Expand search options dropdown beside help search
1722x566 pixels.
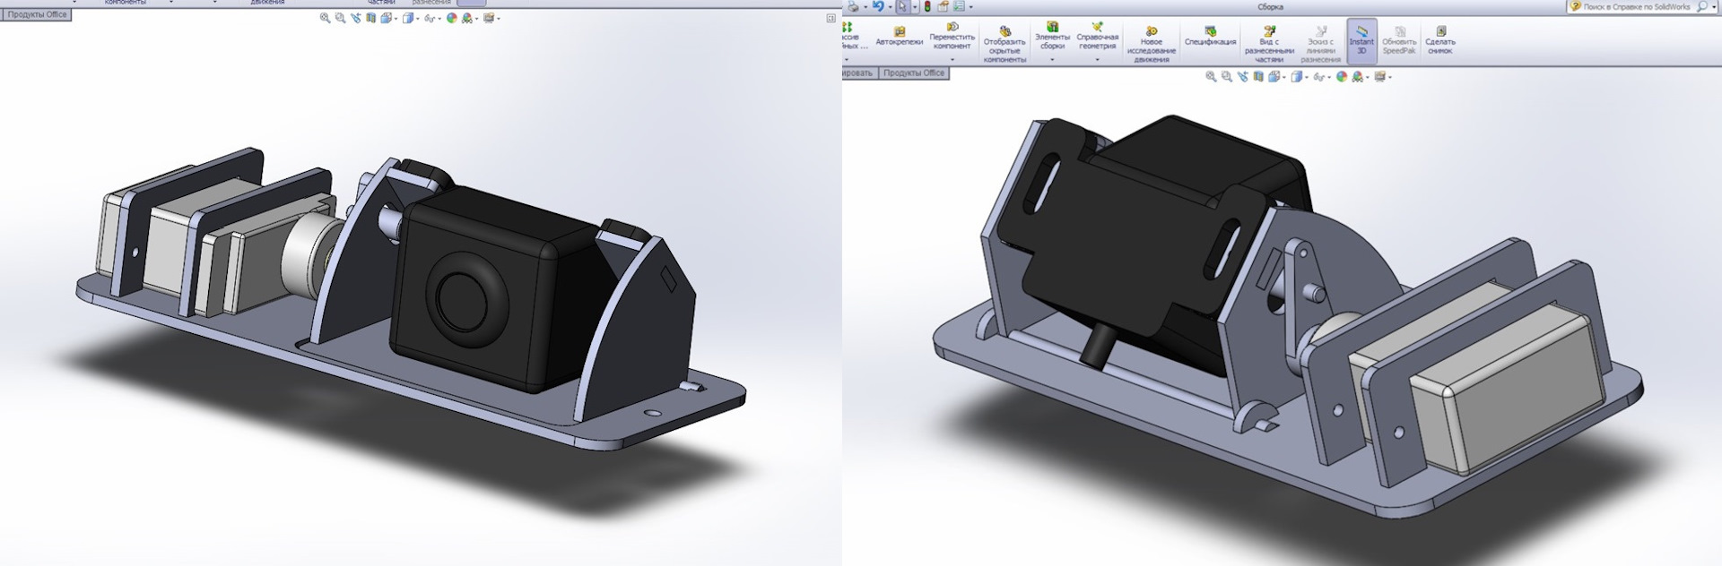click(1714, 6)
